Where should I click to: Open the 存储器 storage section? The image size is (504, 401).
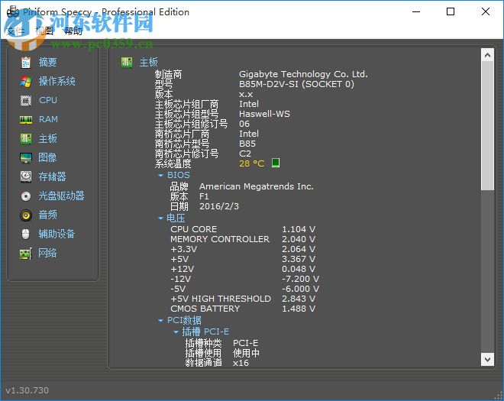(x=52, y=176)
